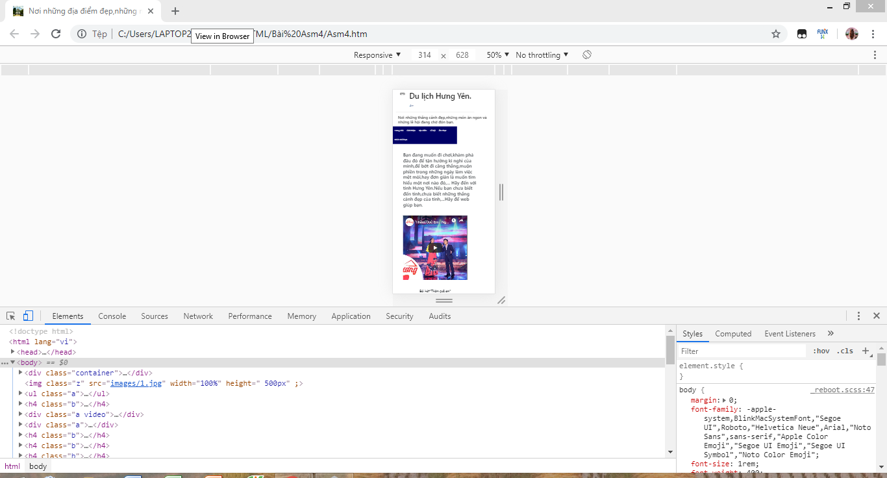Viewport: 887px width, 478px height.
Task: Click the new style rule plus icon
Action: coord(865,351)
